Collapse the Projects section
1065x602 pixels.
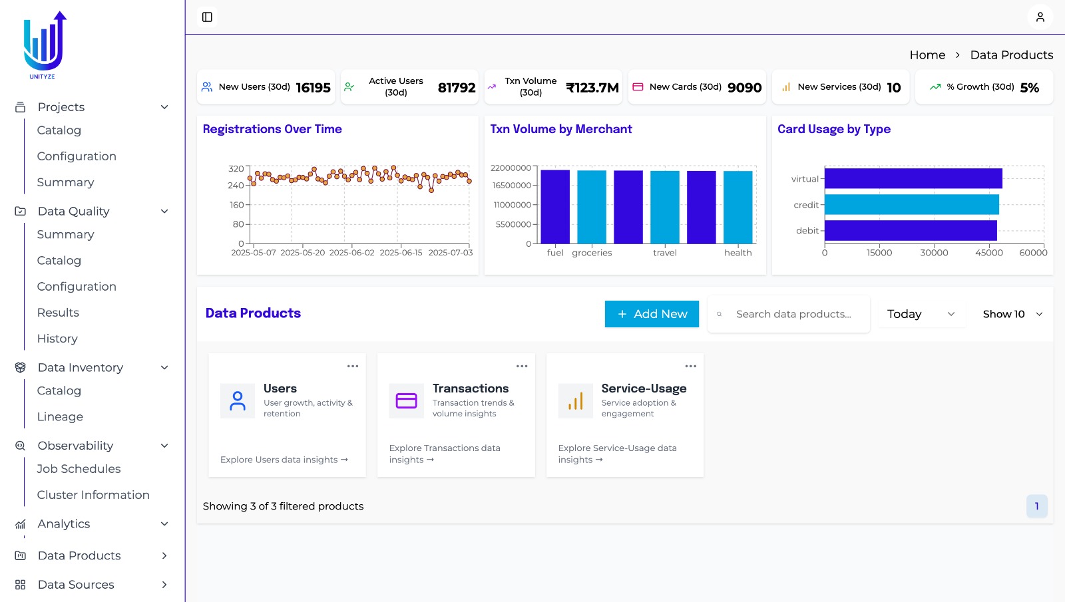[164, 107]
